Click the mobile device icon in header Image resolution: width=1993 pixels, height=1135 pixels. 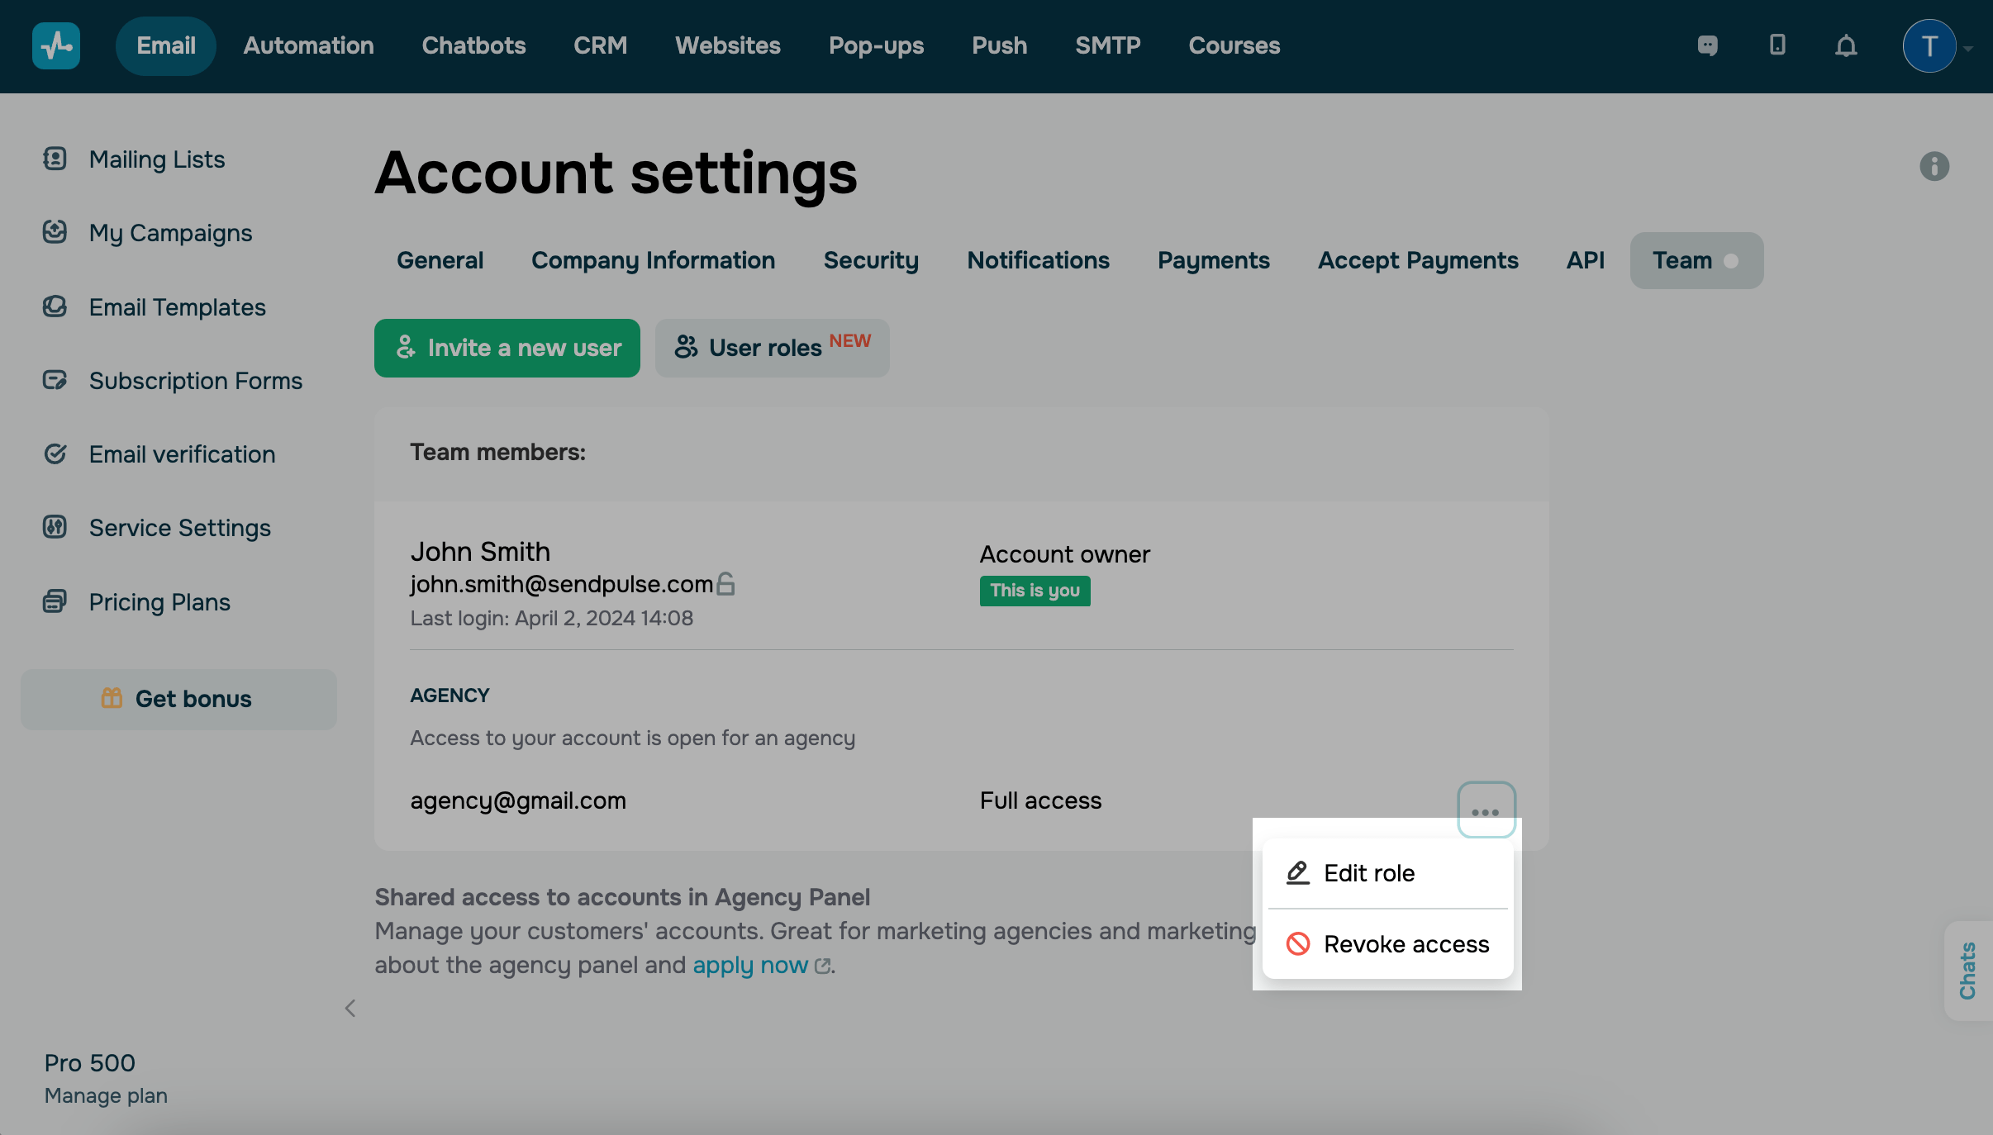[x=1777, y=45]
